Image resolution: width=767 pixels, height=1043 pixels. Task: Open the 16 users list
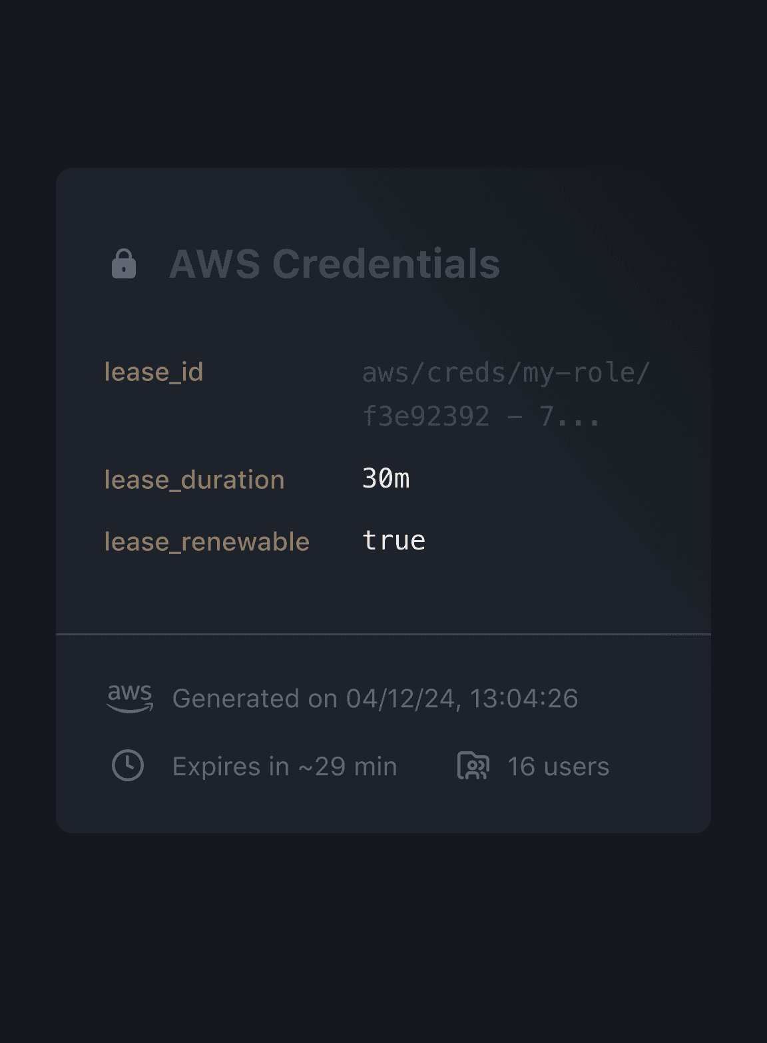coord(558,767)
